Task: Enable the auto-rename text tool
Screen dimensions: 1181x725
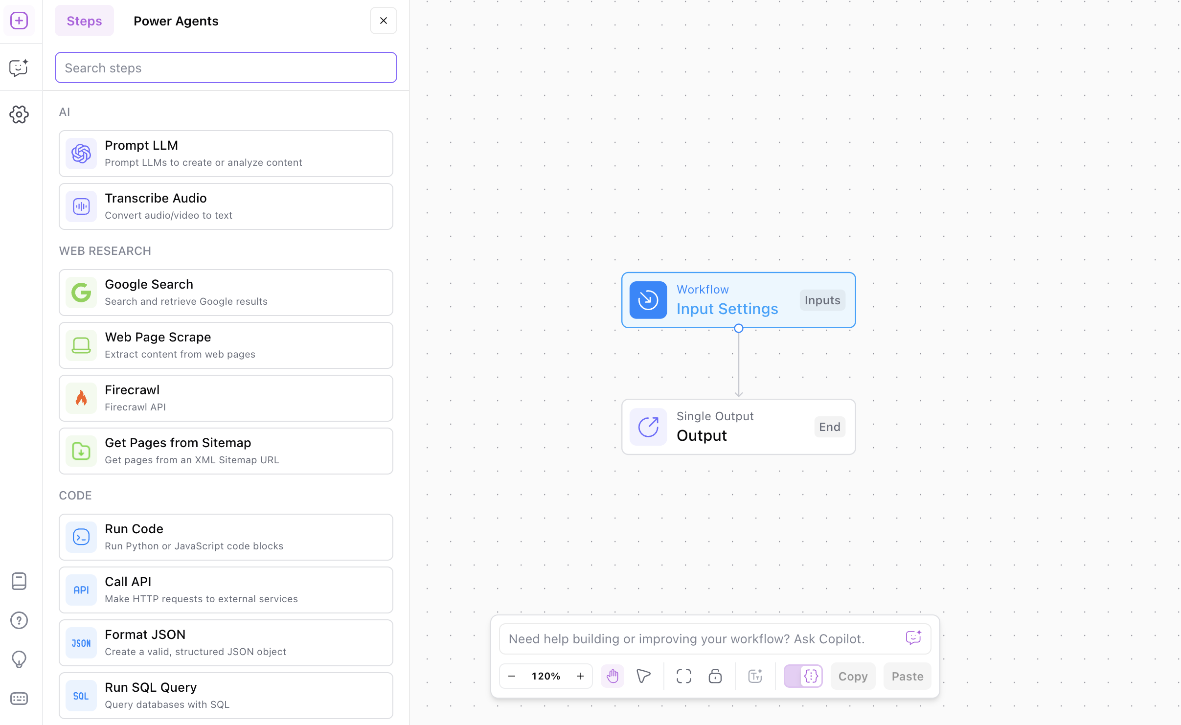Action: point(754,676)
